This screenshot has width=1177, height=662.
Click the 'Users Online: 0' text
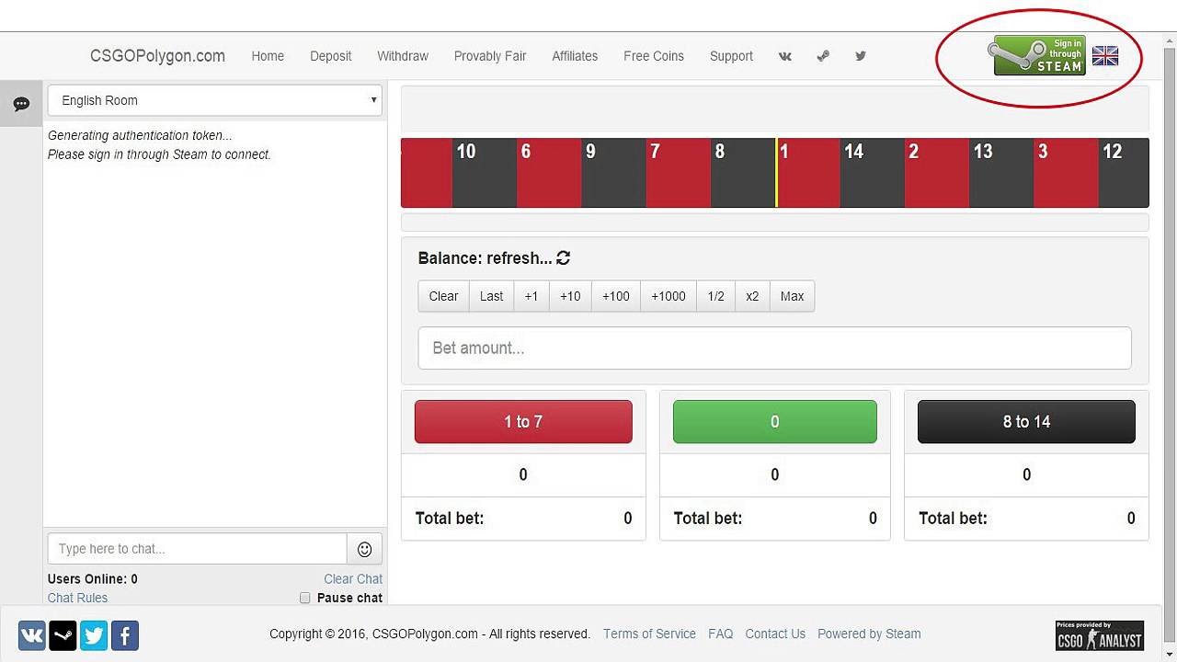pos(93,579)
